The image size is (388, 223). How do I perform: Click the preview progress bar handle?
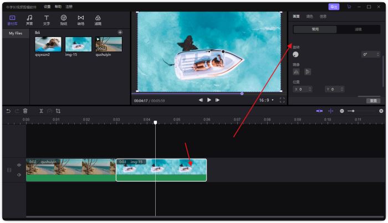pyautogui.click(x=242, y=94)
